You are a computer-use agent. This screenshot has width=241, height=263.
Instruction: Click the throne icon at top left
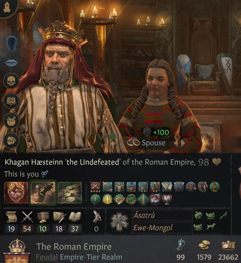[7, 7]
